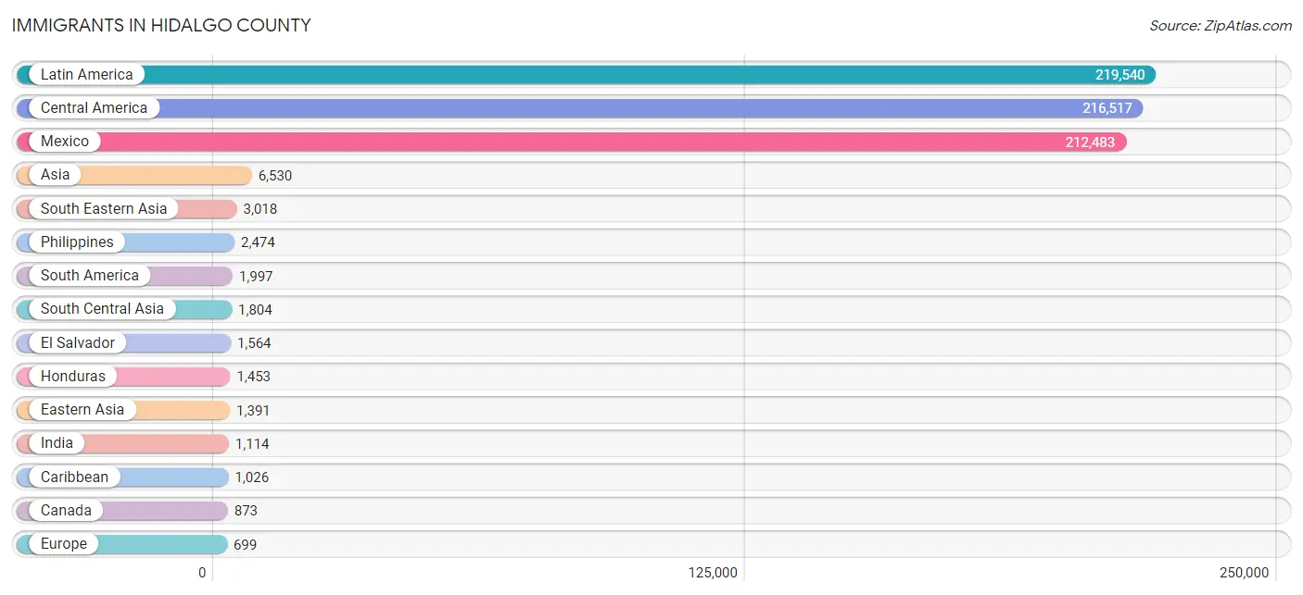1303x595 pixels.
Task: Click the Immigrants in Hidalgo County title
Action: [x=161, y=26]
